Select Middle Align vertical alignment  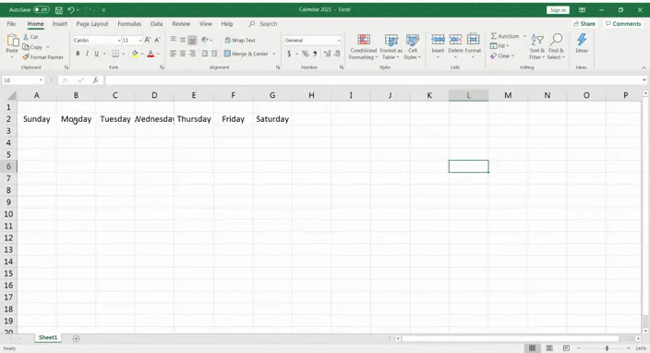click(183, 40)
